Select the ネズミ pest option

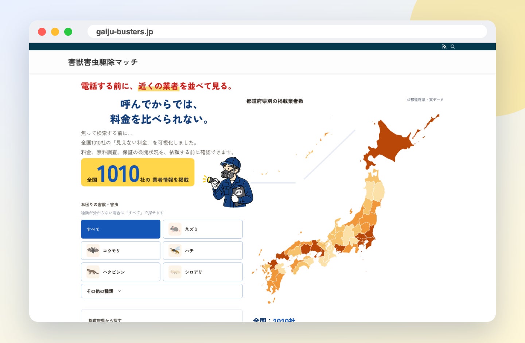pyautogui.click(x=203, y=229)
